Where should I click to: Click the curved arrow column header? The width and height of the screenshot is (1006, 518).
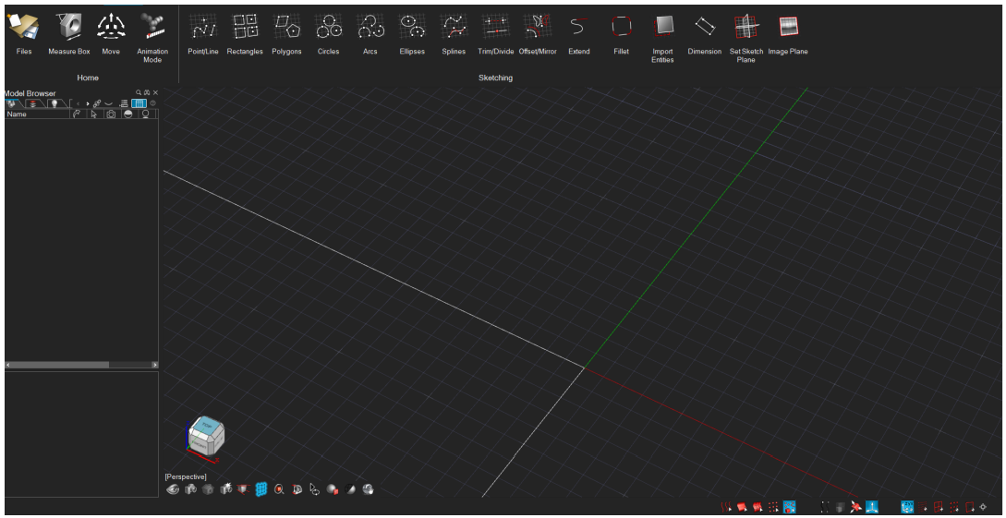click(x=77, y=114)
